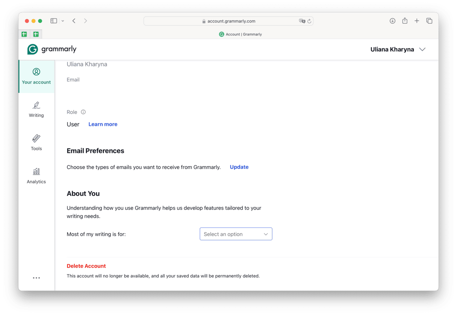Click the Safari share icon
This screenshot has width=457, height=315.
pyautogui.click(x=405, y=21)
